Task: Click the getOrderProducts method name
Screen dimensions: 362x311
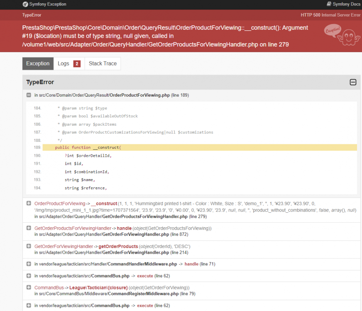Action: (x=118, y=246)
